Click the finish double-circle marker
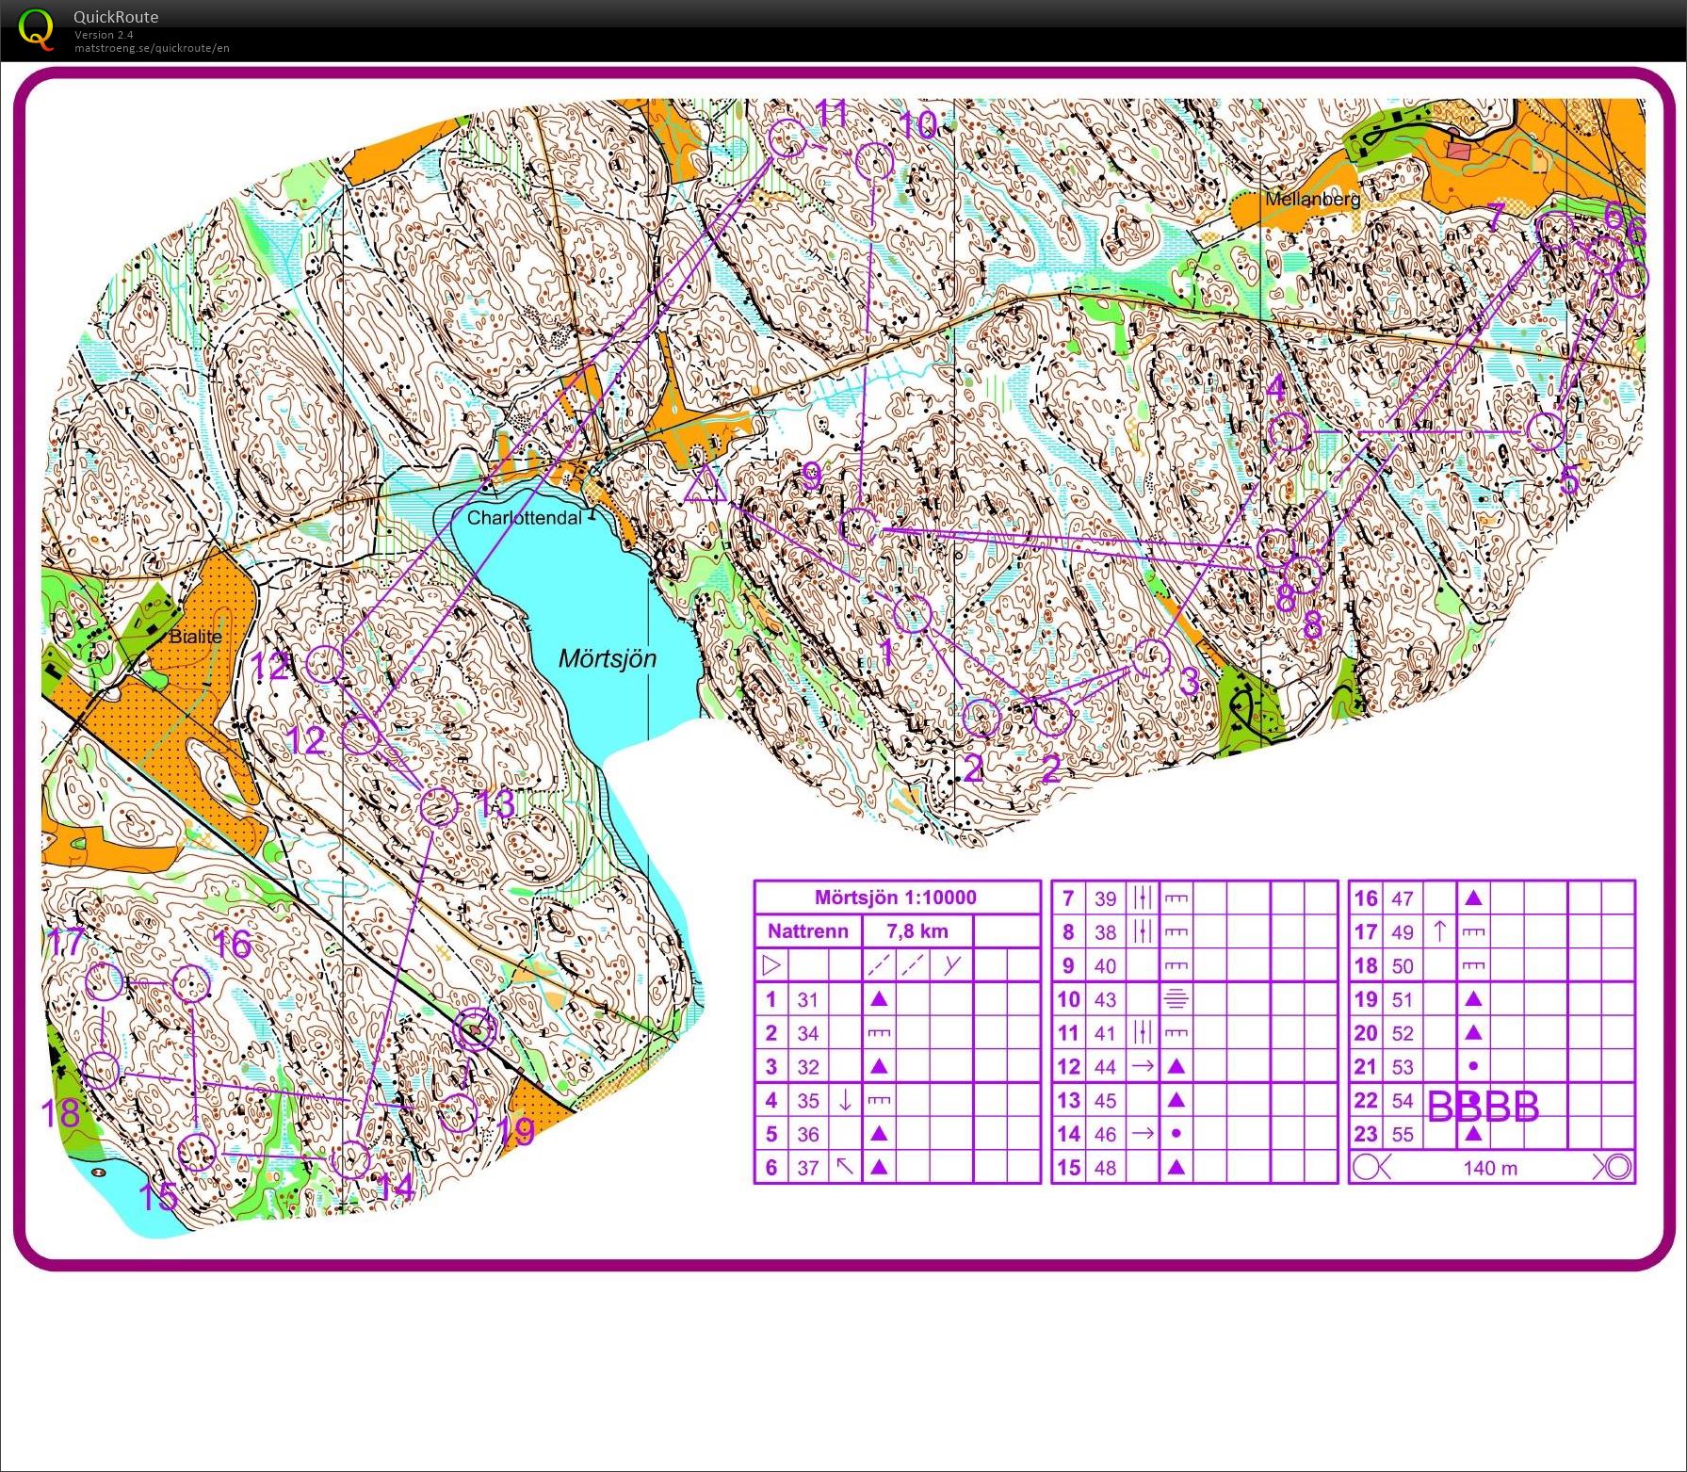 tap(475, 1029)
